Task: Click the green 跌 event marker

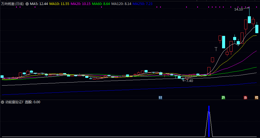Action: pos(223,98)
